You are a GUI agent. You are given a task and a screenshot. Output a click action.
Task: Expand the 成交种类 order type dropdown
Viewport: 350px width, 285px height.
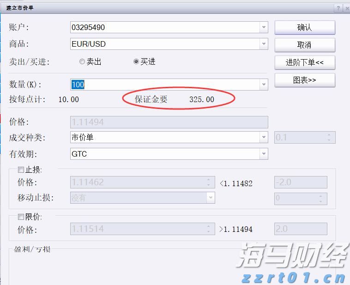pos(264,137)
